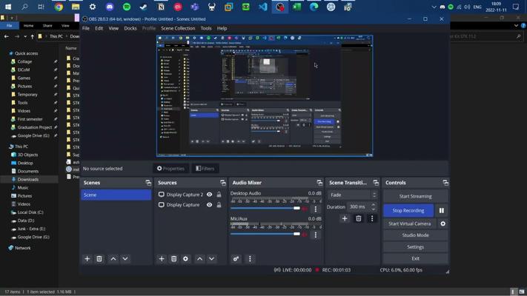Screen dimensions: 527x296
Task: Click the source properties gear icon
Action: (x=186, y=259)
